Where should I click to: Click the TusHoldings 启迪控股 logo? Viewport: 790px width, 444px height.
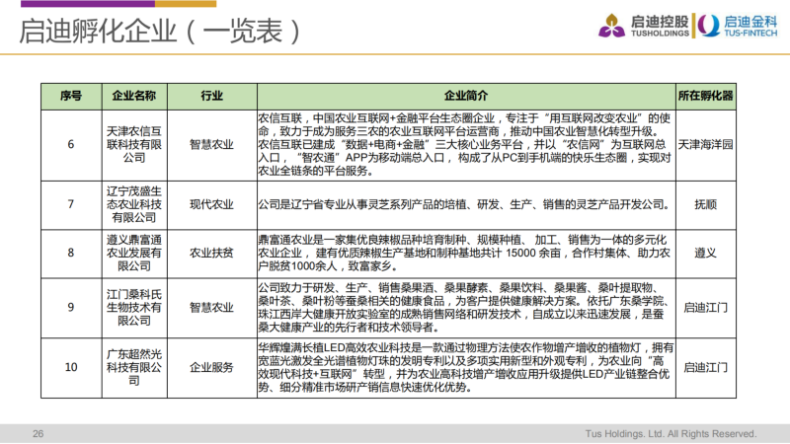click(x=644, y=26)
